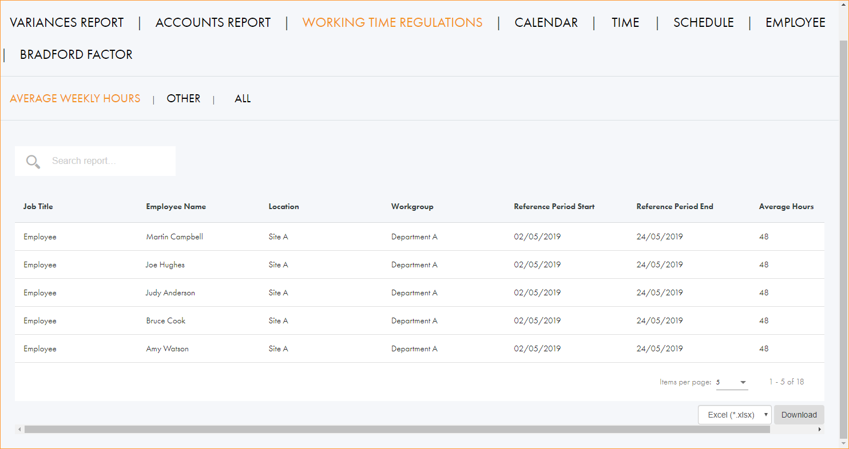Show the All sub-tab
This screenshot has height=449, width=849.
pos(243,99)
